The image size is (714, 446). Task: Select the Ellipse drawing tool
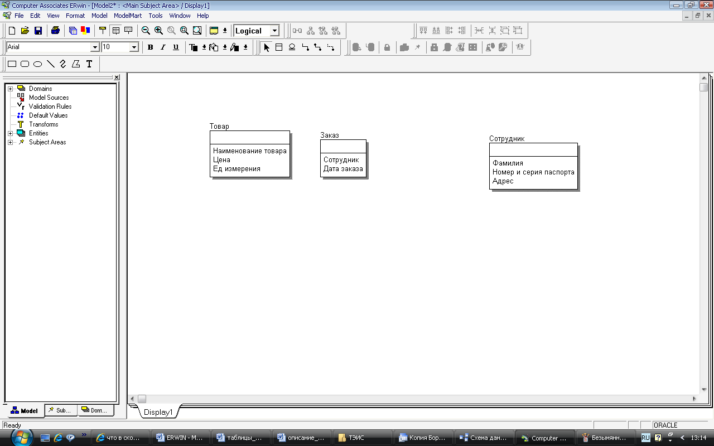[x=37, y=64]
